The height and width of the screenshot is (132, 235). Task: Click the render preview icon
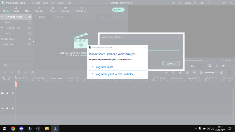coord(167,72)
